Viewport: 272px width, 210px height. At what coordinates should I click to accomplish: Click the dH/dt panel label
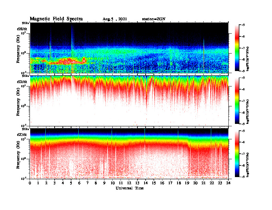22,29
